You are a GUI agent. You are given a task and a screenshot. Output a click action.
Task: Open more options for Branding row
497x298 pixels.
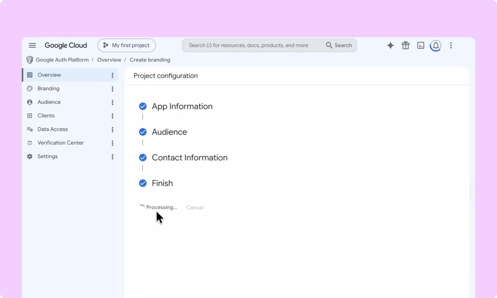[x=112, y=89]
